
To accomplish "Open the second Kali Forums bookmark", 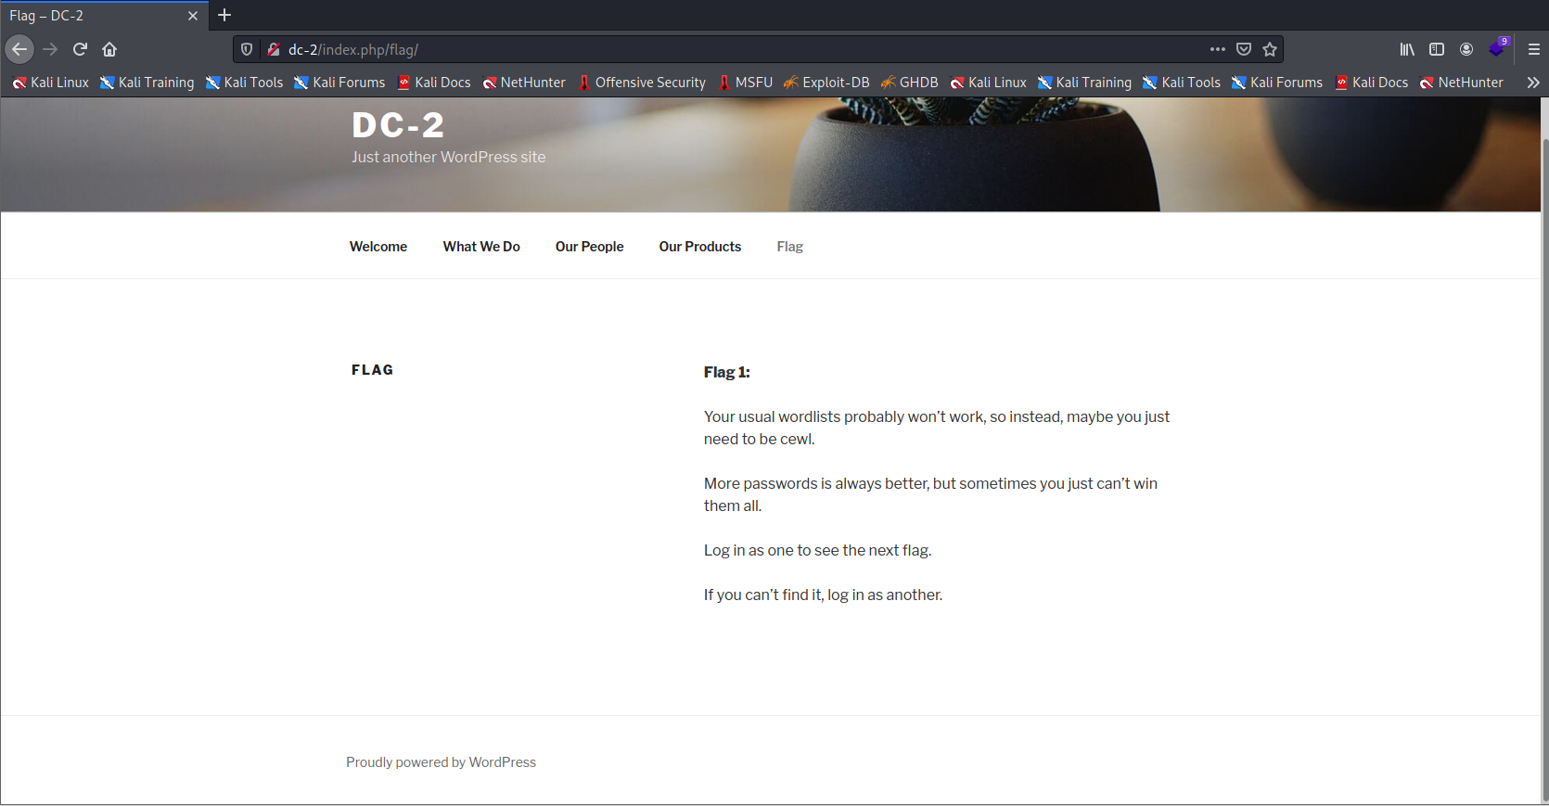I will click(1277, 83).
